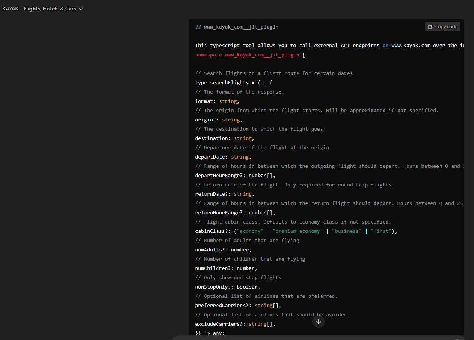Click comment about airlines that should be avoided

(272, 315)
